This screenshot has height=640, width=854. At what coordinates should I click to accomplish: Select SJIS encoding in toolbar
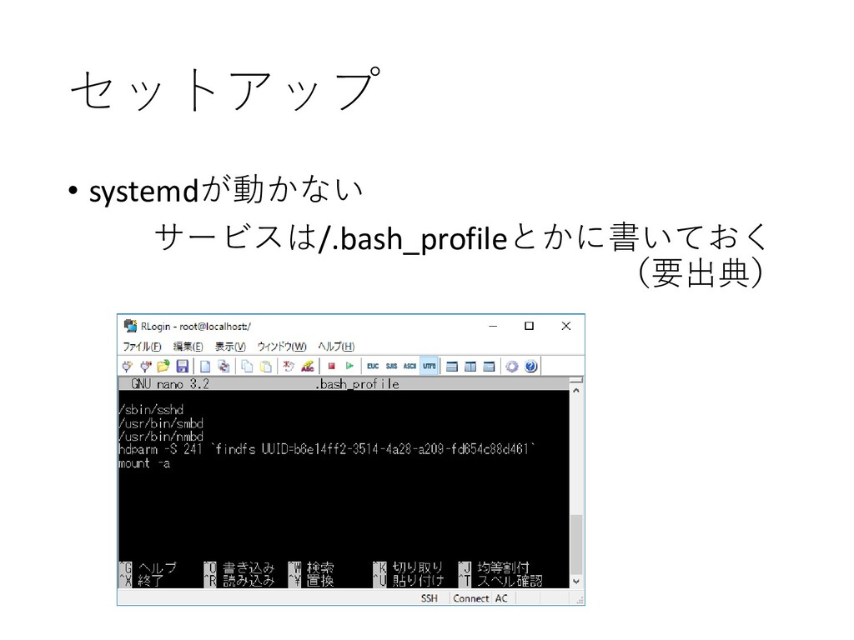coord(392,367)
